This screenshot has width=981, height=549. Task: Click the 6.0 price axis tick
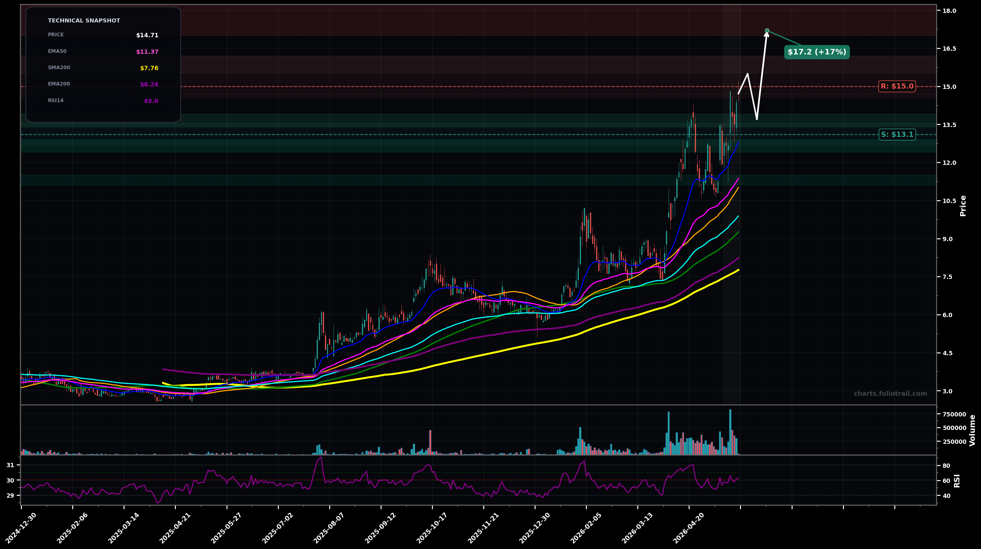(x=947, y=315)
